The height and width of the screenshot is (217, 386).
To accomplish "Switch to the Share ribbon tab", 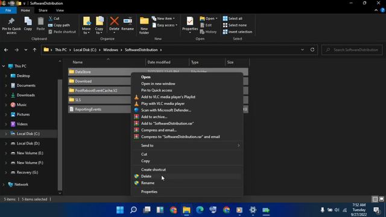I will coord(43,10).
